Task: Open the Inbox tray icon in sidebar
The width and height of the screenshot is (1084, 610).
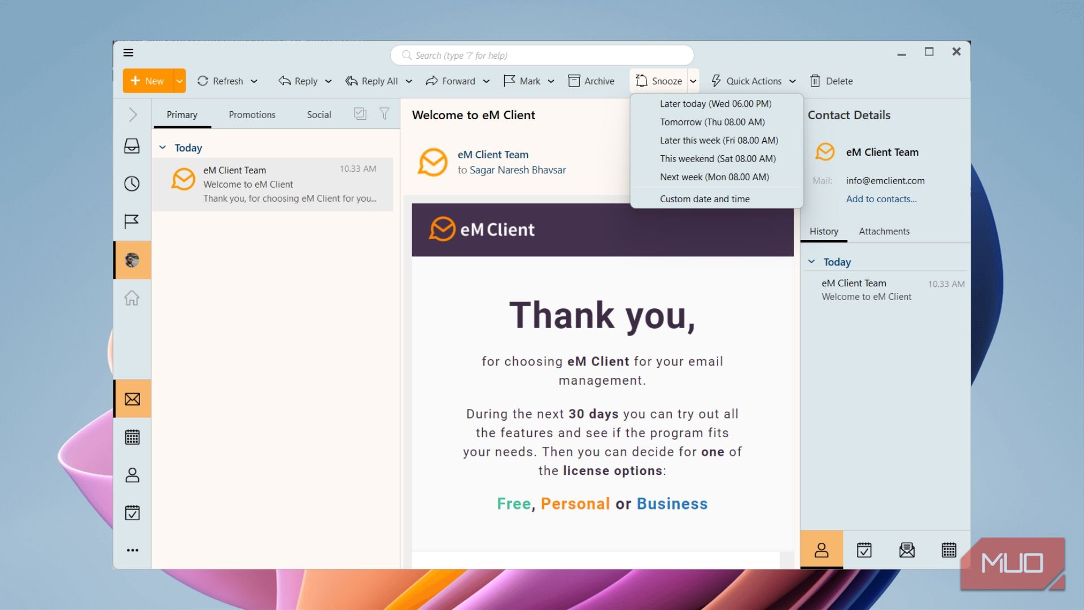Action: click(132, 146)
